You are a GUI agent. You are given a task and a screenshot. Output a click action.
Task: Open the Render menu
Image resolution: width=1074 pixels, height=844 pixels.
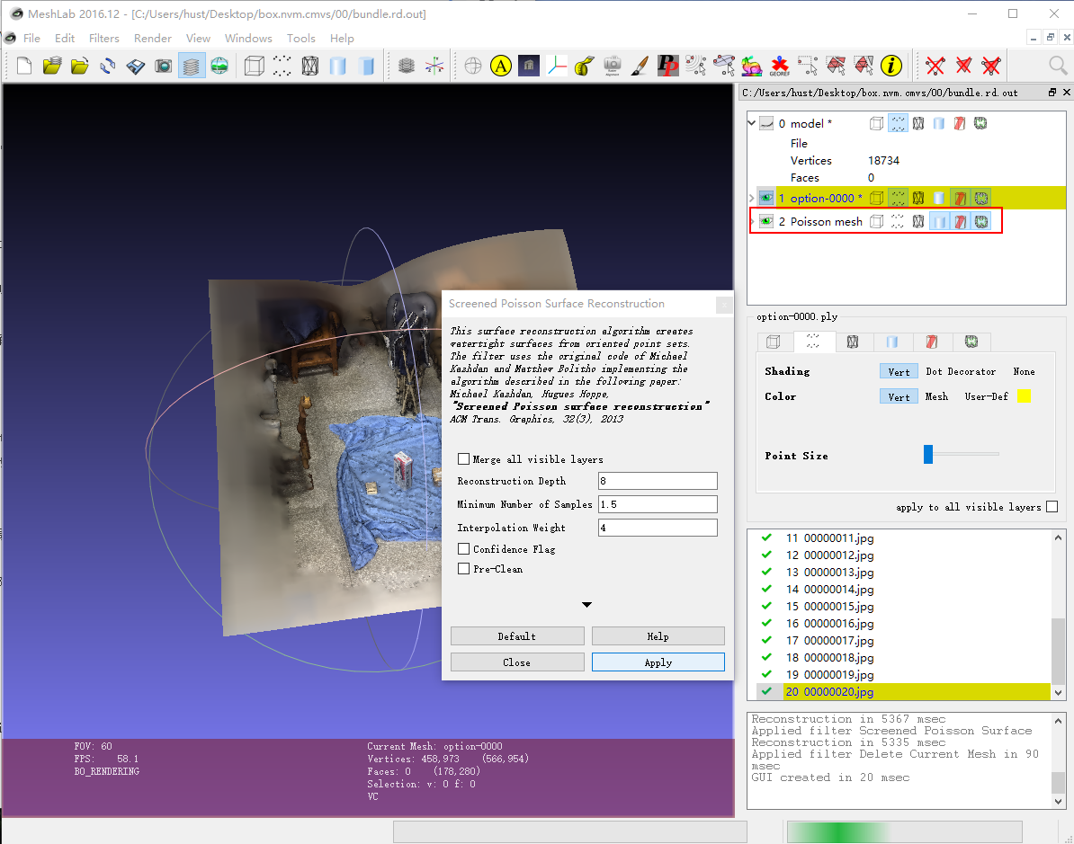point(153,38)
